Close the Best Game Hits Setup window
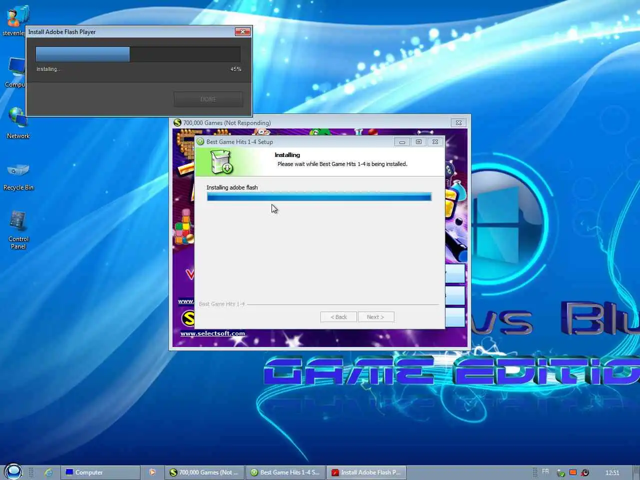This screenshot has width=640, height=480. click(x=435, y=142)
